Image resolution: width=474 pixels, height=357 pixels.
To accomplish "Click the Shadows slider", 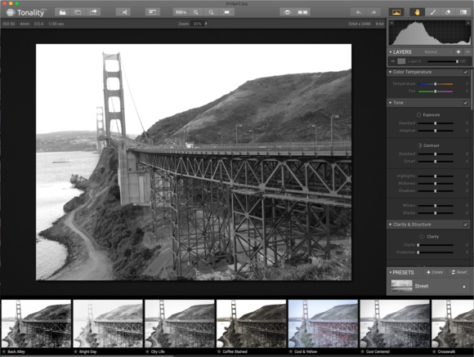I will [436, 190].
